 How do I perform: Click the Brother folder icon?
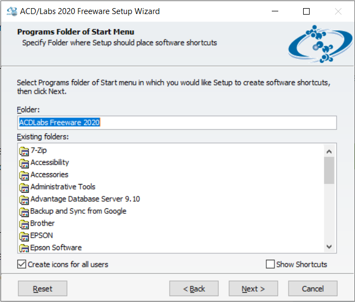[x=24, y=224]
